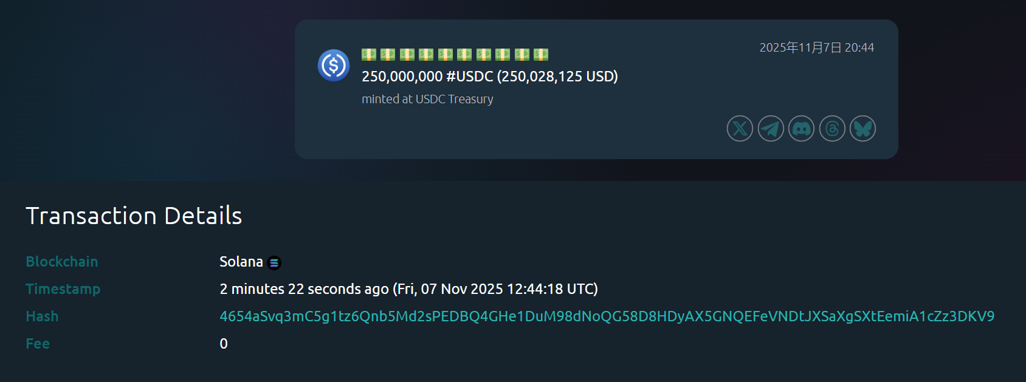Click the Bluesky butterfly icon

pos(862,129)
